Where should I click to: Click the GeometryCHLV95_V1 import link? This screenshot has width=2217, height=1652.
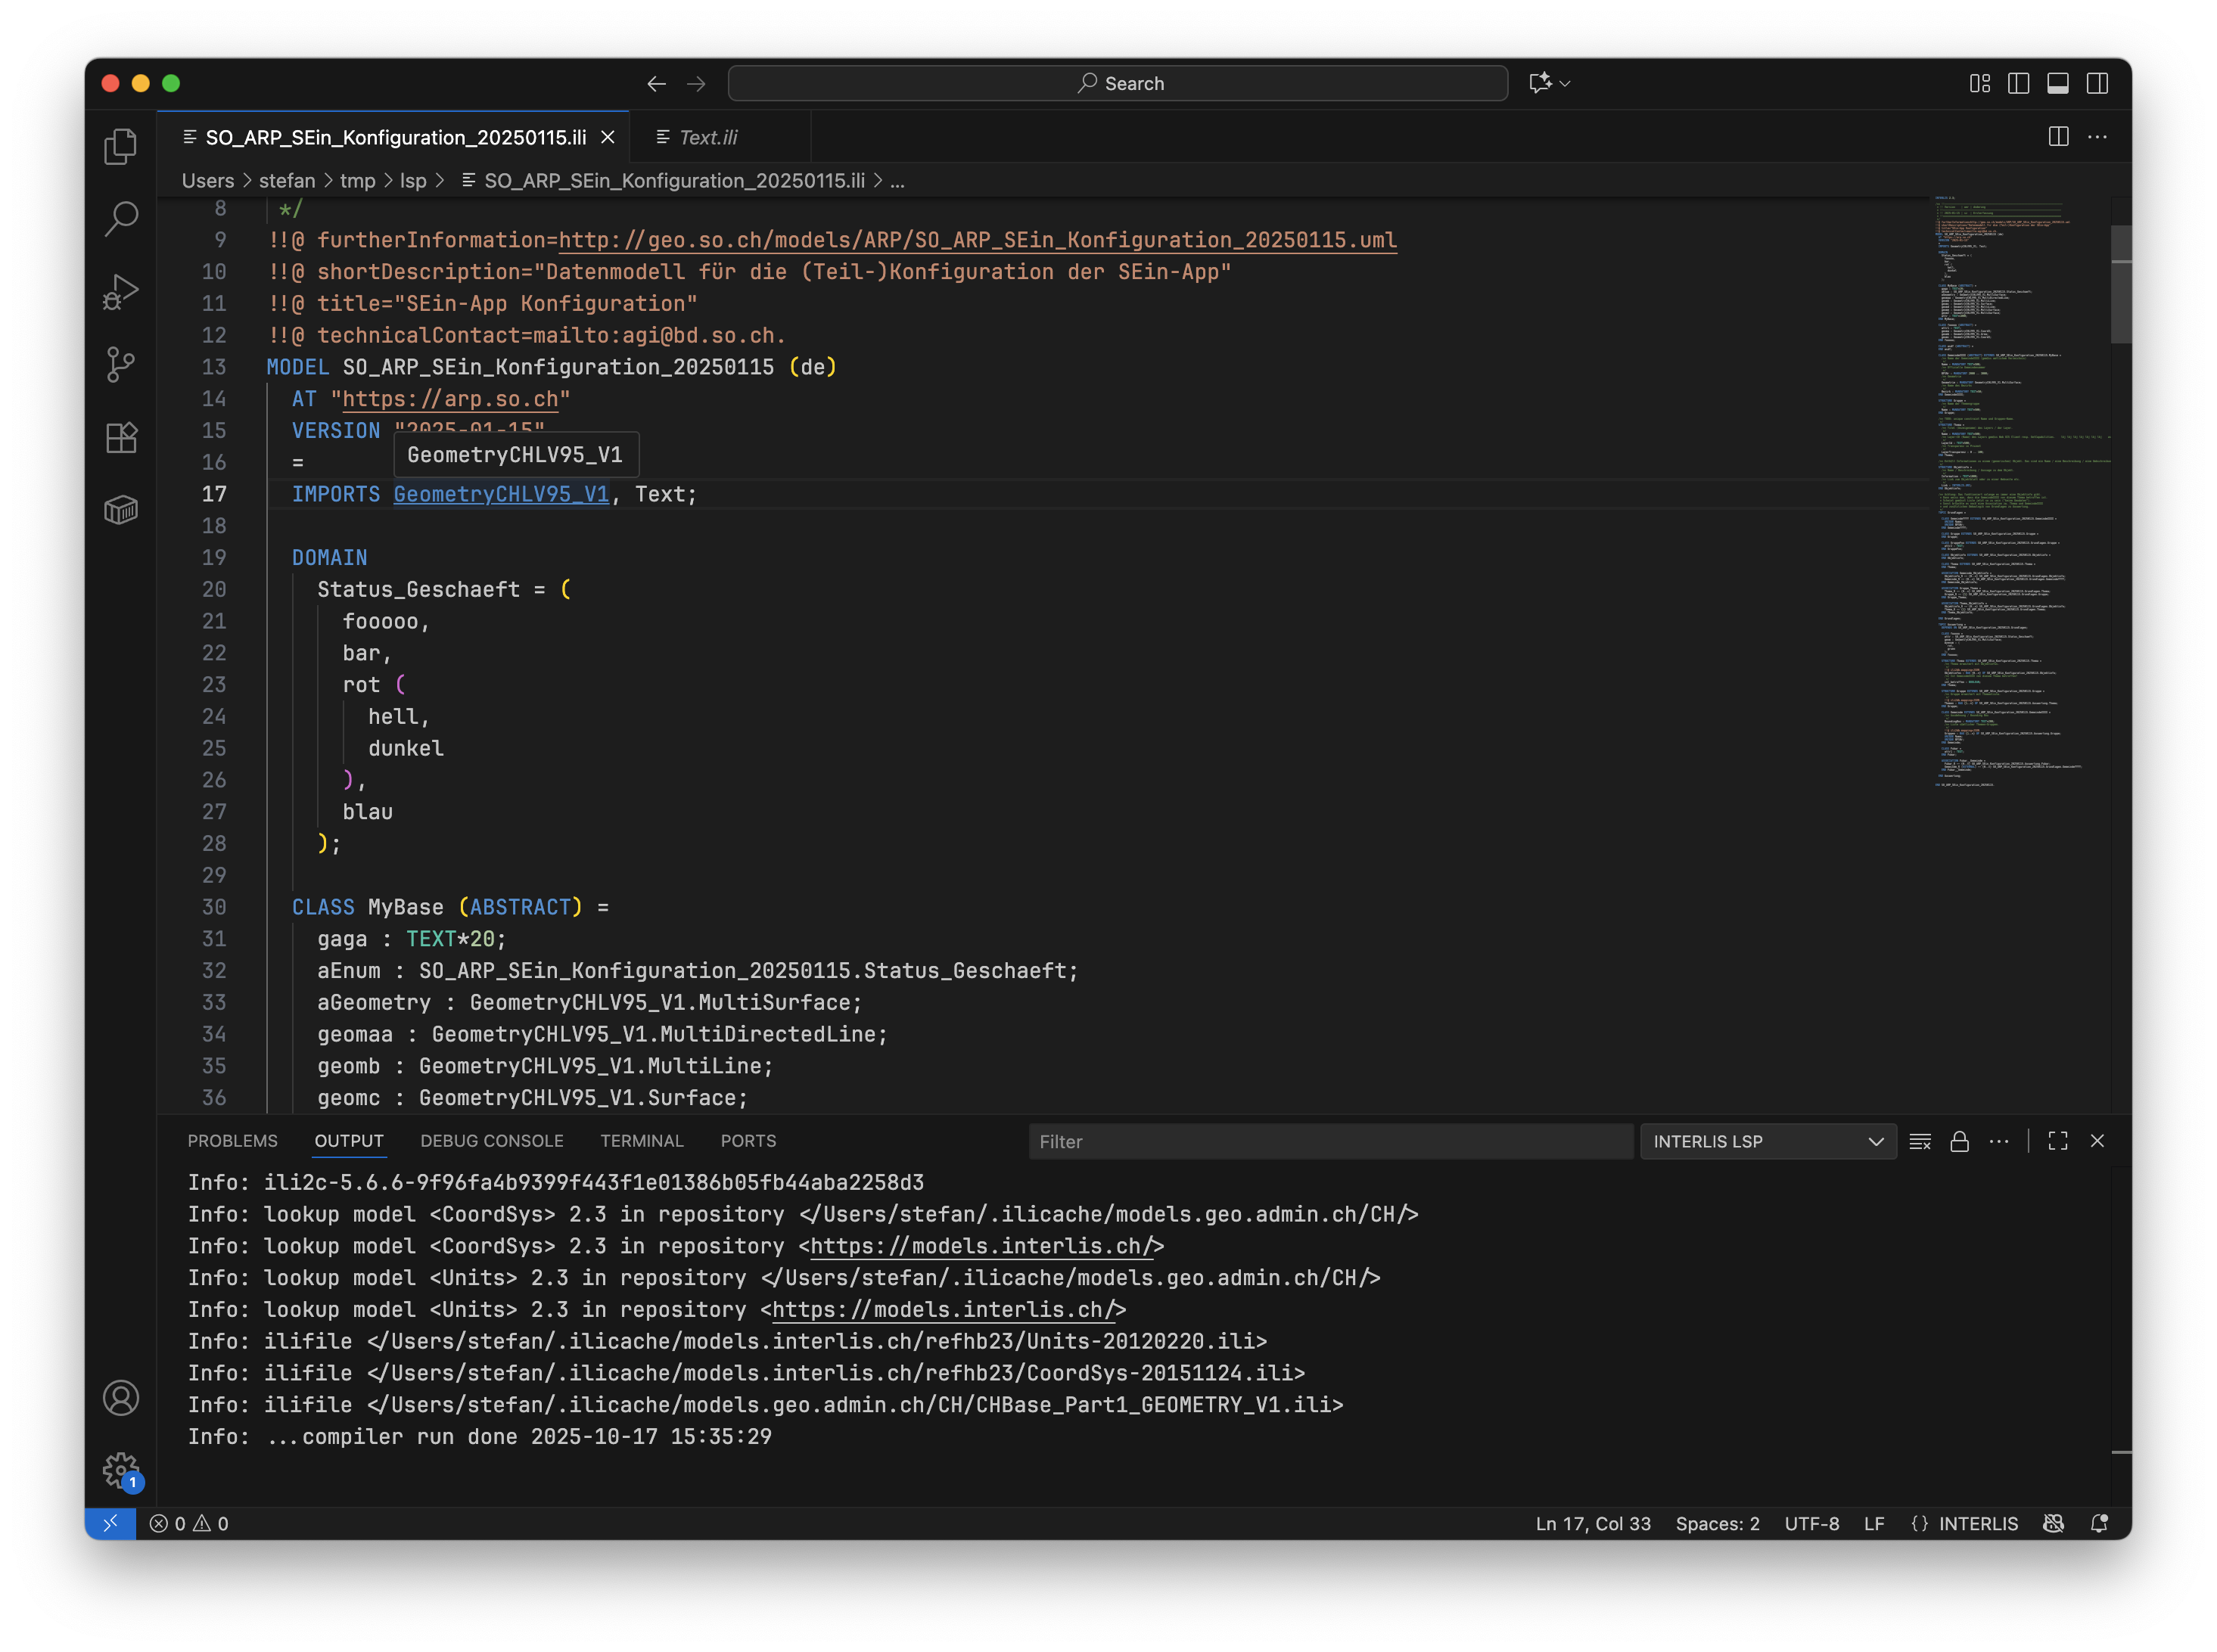tap(500, 494)
